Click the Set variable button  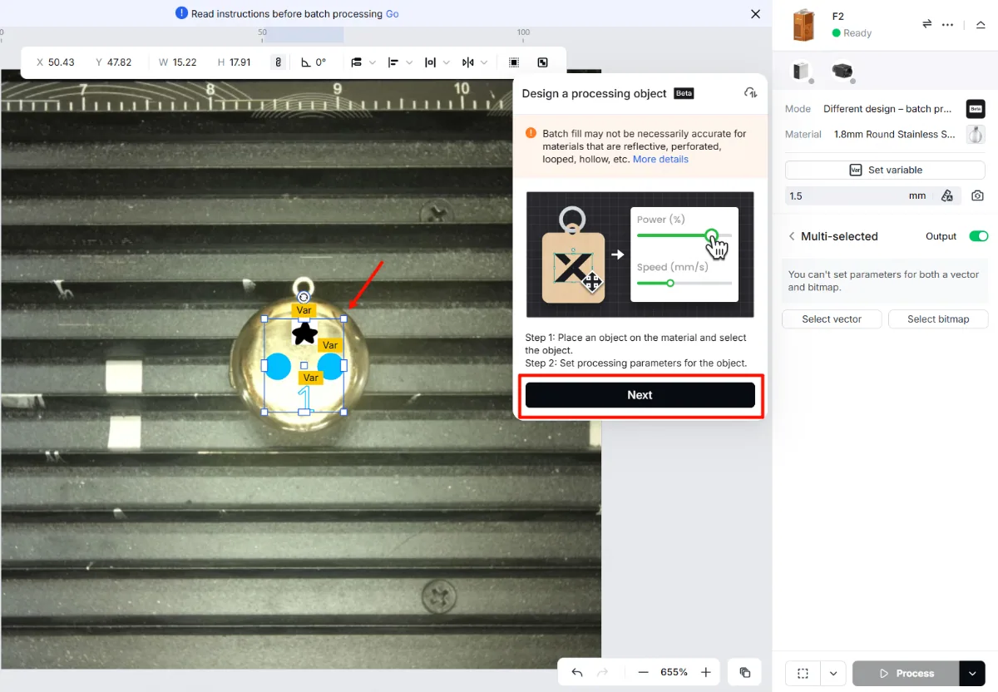(x=885, y=170)
